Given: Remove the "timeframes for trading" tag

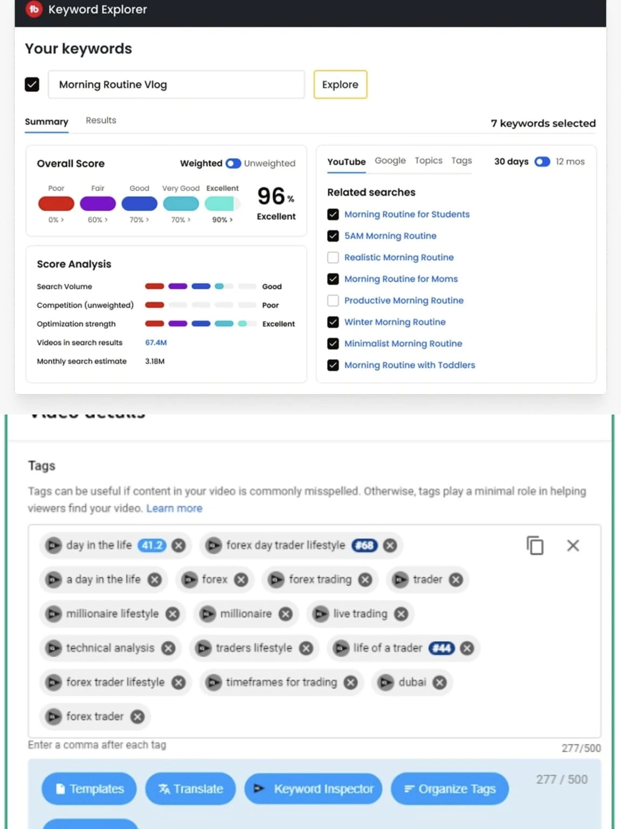Looking at the screenshot, I should coord(351,682).
